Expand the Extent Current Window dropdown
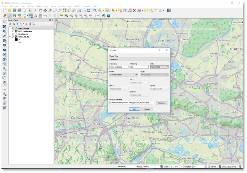247x173 pixels. point(123,75)
